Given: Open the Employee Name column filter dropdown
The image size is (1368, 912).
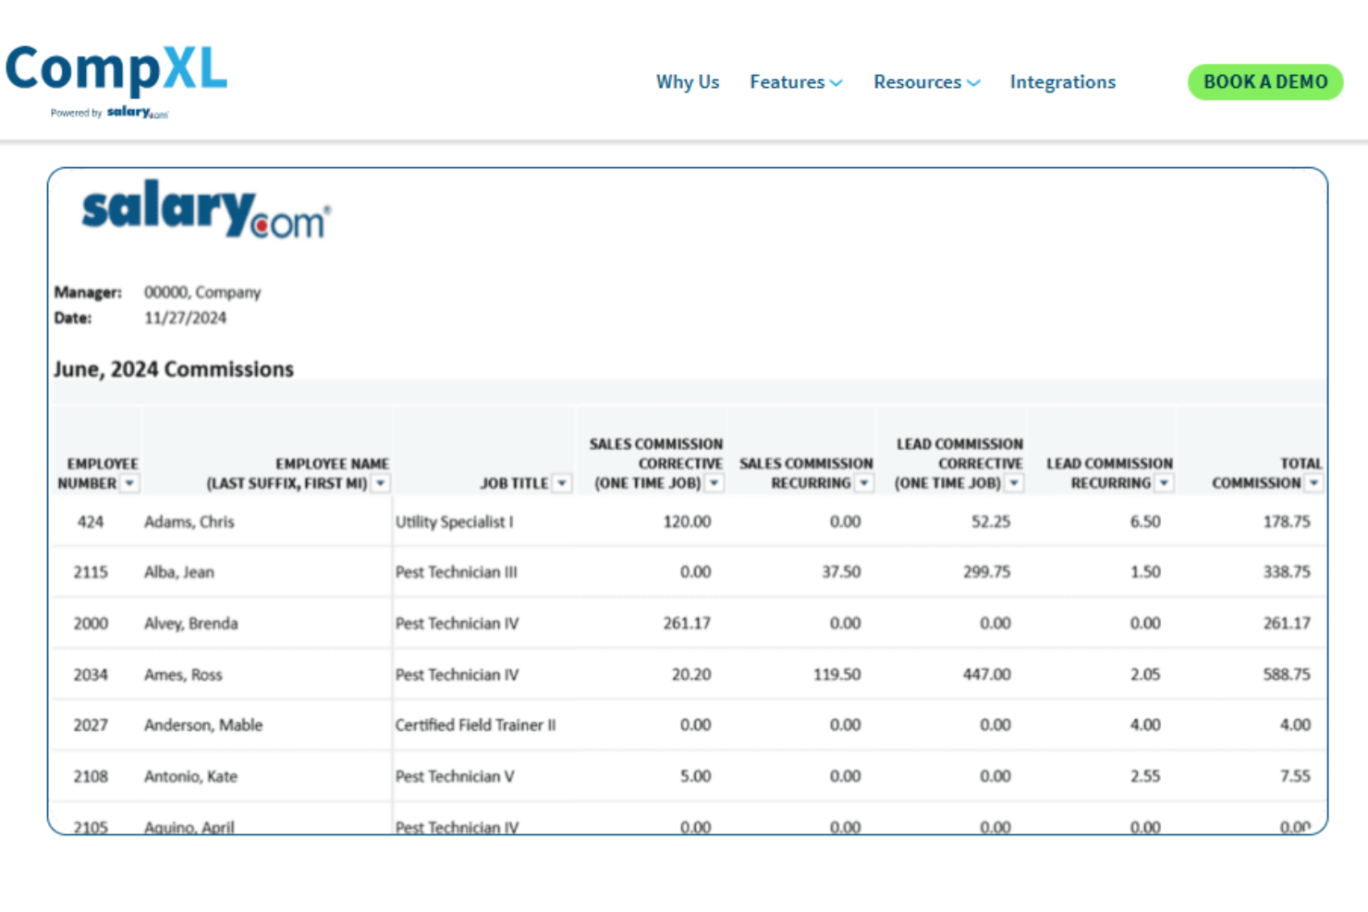Looking at the screenshot, I should click(x=381, y=482).
